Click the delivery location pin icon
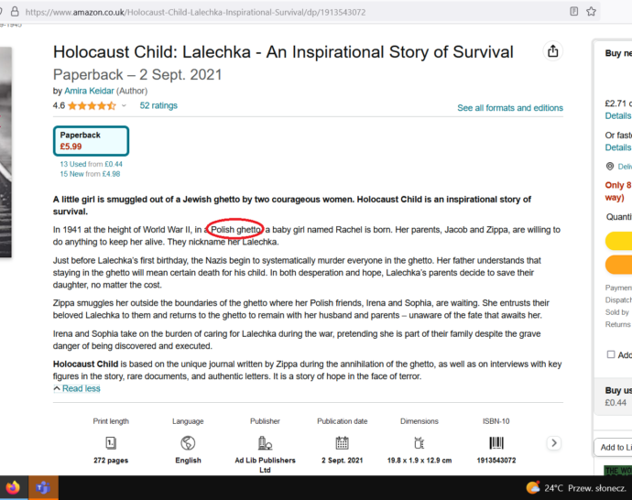Image resolution: width=632 pixels, height=500 pixels. pyautogui.click(x=610, y=167)
